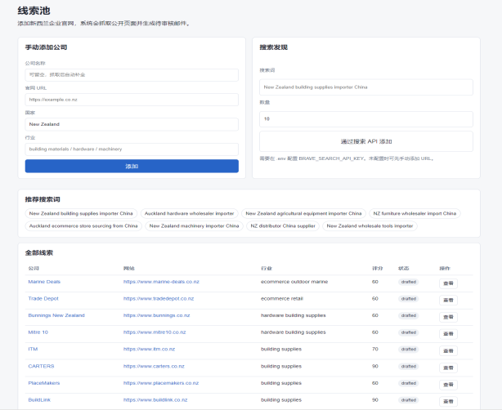This screenshot has width=502, height=410.
Task: Pick the NZ distributor China supplier chip
Action: point(283,225)
